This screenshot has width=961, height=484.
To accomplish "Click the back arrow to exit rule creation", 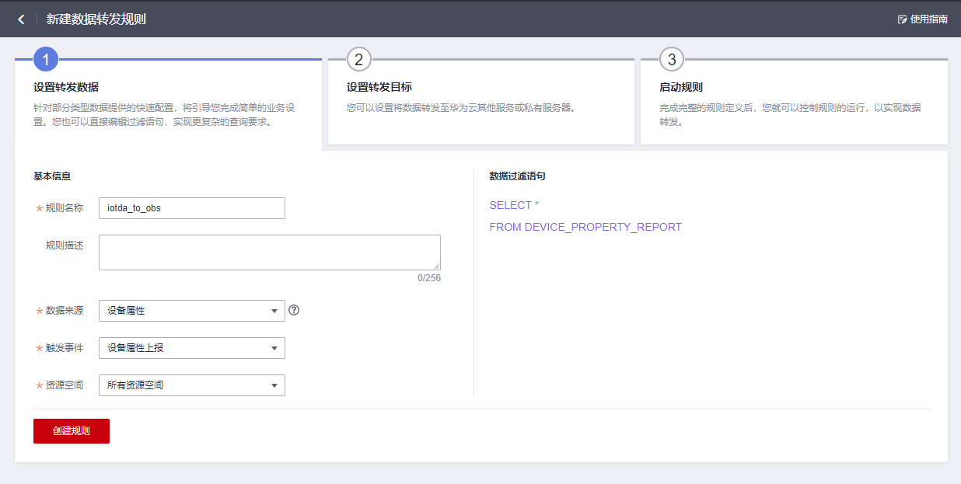I will [x=21, y=19].
